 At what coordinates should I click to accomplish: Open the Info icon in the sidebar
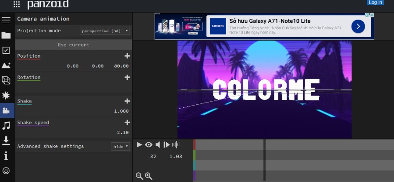(x=6, y=156)
